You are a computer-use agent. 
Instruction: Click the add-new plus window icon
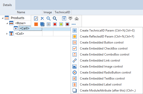[x=64, y=18]
